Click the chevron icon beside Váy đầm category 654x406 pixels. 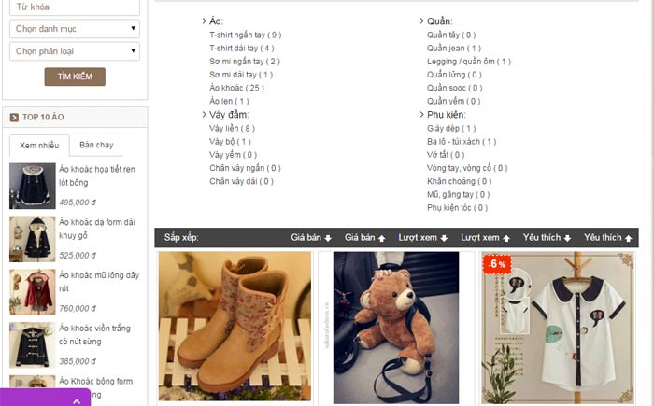tap(205, 114)
